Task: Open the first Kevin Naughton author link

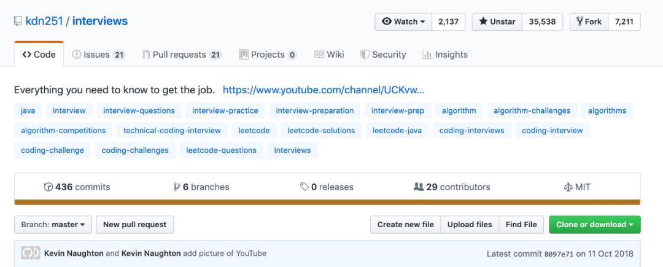Action: point(74,253)
